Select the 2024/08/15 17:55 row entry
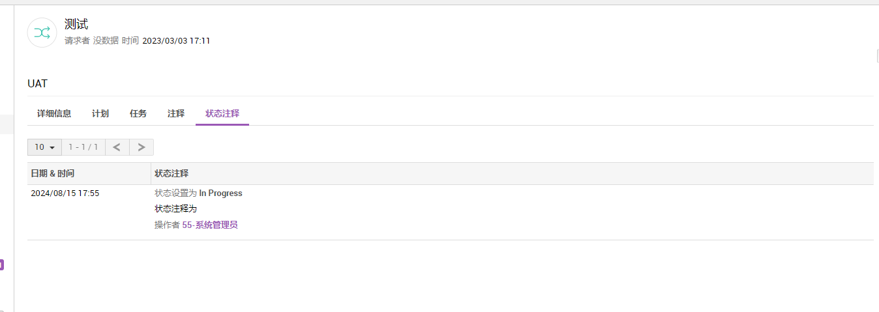 tap(65, 193)
